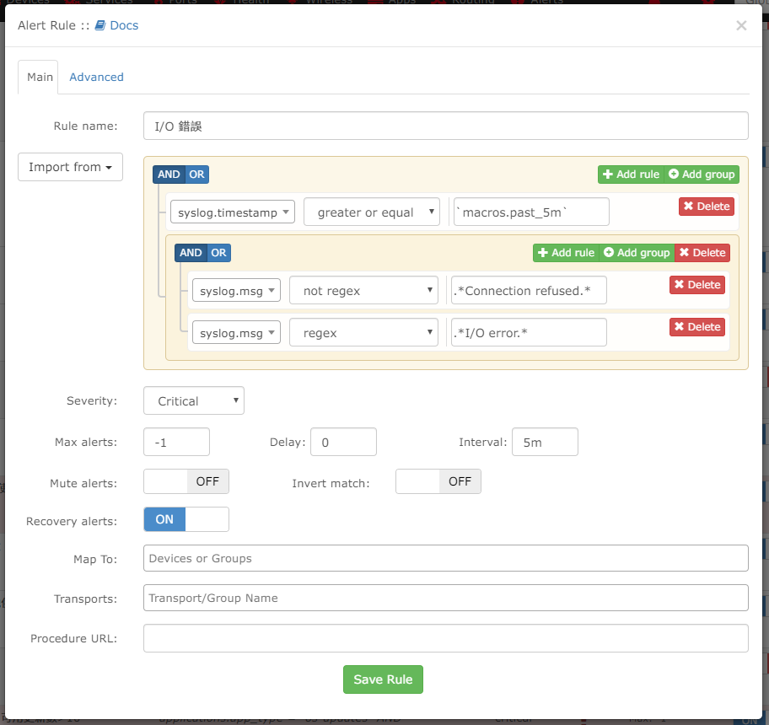Open the regex operator dropdown of I/O error rule
Image resolution: width=769 pixels, height=725 pixels.
(363, 332)
